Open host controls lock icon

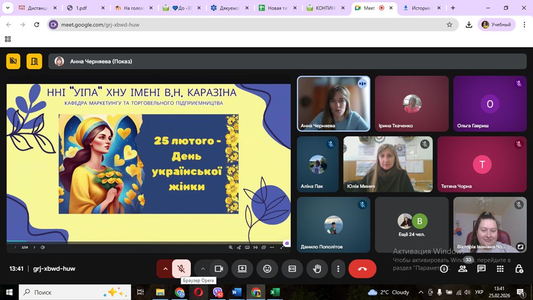coord(519,269)
